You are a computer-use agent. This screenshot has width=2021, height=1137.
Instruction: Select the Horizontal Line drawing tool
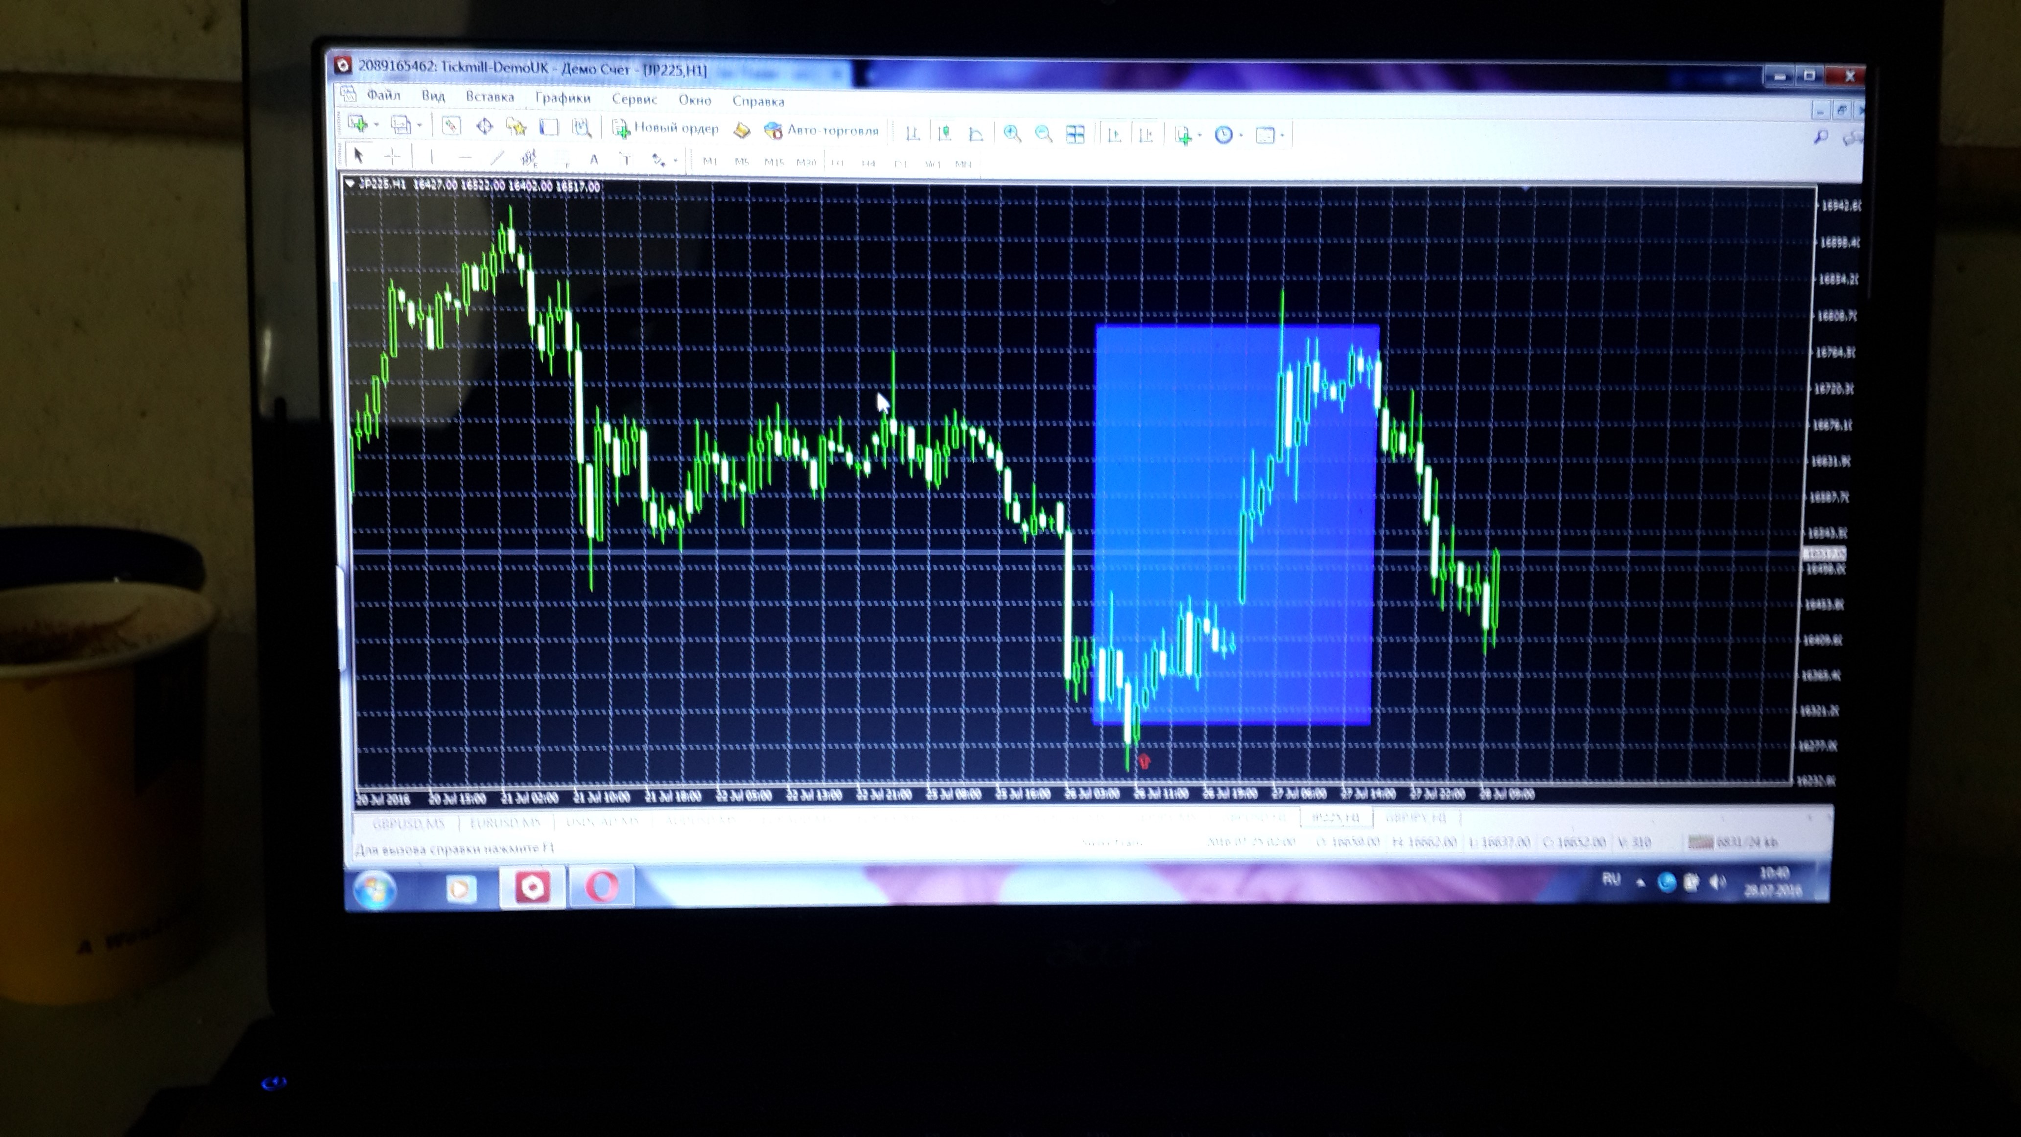[x=465, y=158]
